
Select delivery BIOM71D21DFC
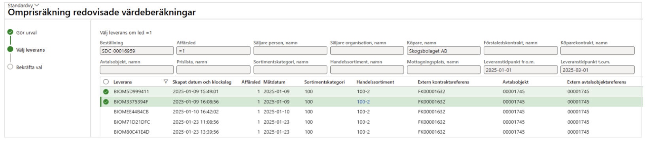click(132, 122)
